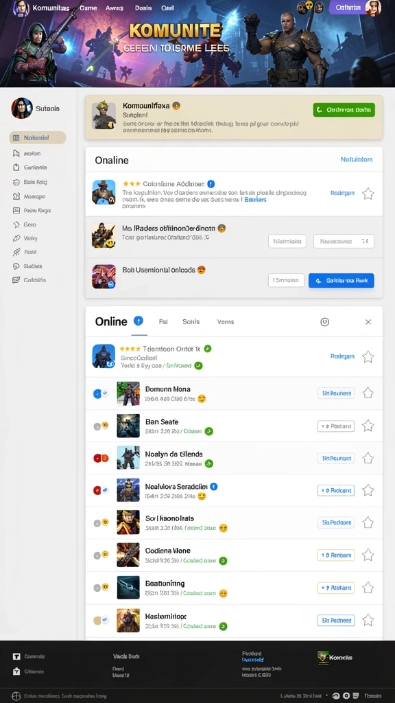The width and height of the screenshot is (395, 703).
Task: Click the 1Smnoian button in Bob Usemiontal row
Action: [x=286, y=281]
